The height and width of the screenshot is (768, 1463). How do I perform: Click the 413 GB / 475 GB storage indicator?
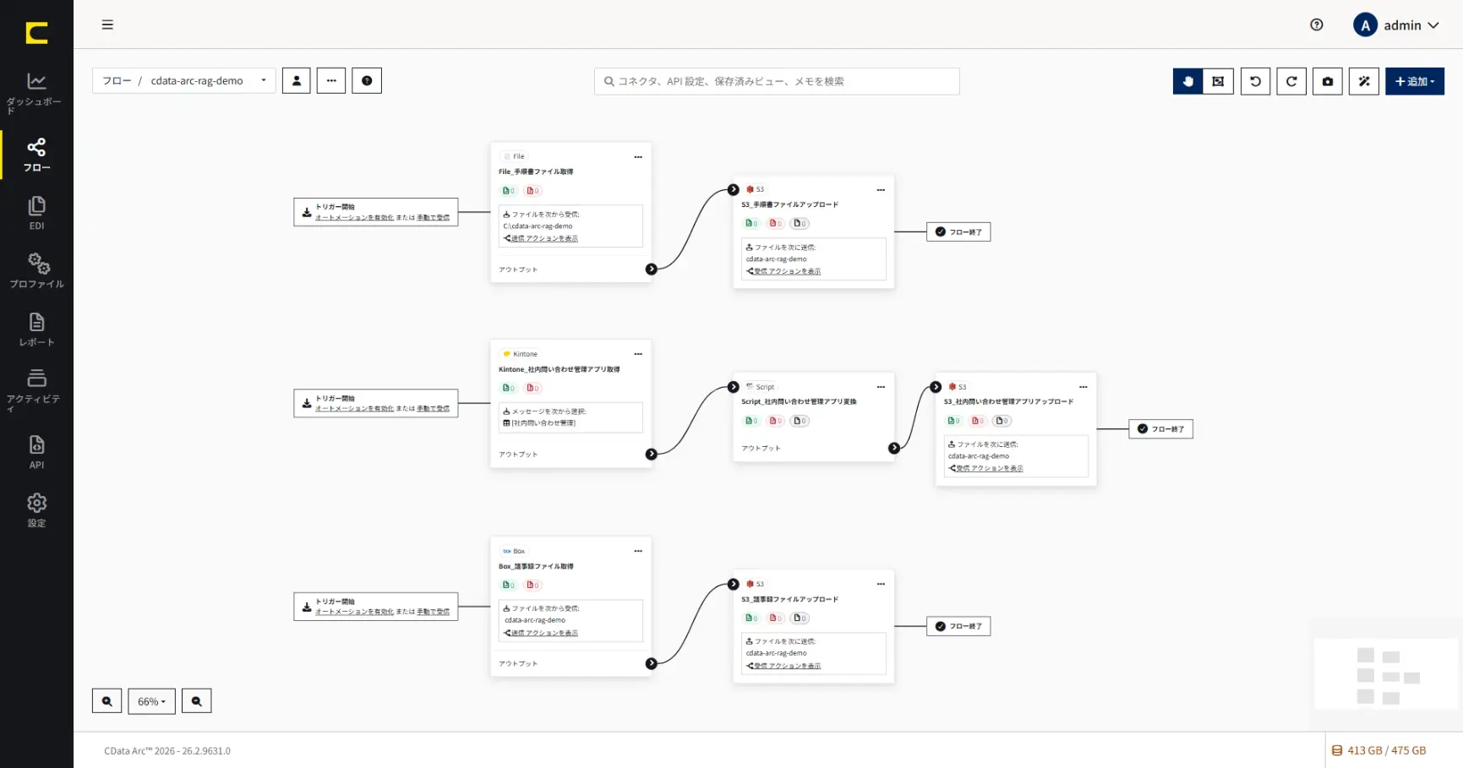(1379, 750)
